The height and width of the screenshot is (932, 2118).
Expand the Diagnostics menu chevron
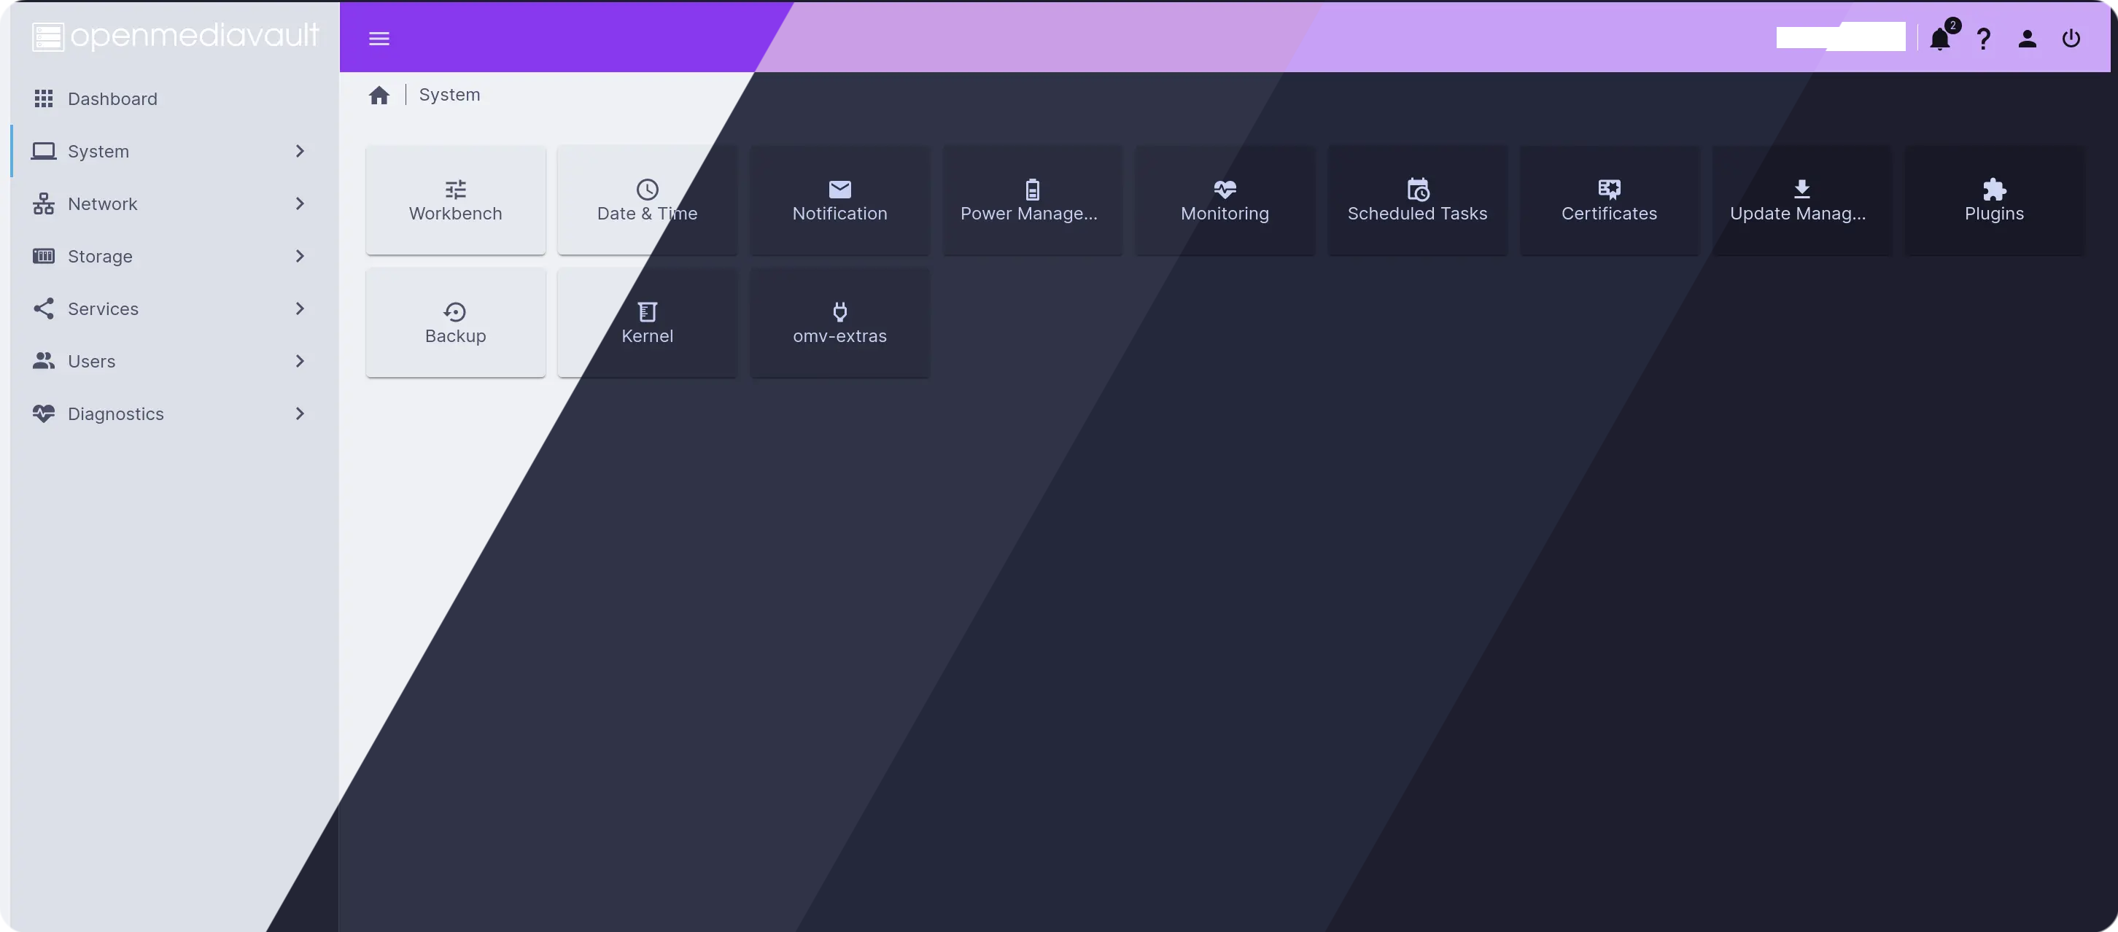click(x=300, y=413)
